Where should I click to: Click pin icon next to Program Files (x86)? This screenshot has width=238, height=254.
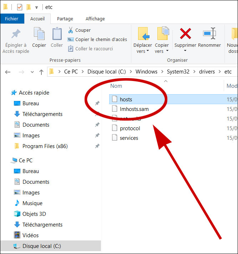97,146
